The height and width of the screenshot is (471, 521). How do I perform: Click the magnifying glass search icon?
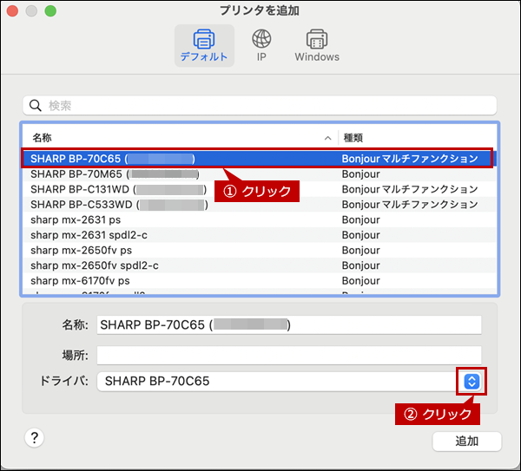(x=36, y=106)
